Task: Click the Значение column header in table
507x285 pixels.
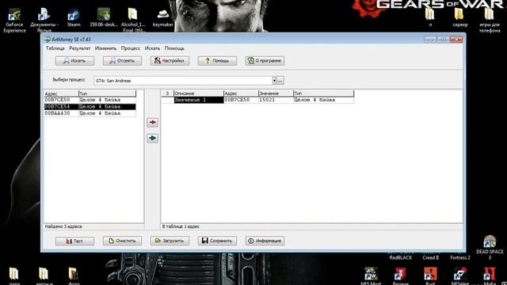Action: coord(276,93)
